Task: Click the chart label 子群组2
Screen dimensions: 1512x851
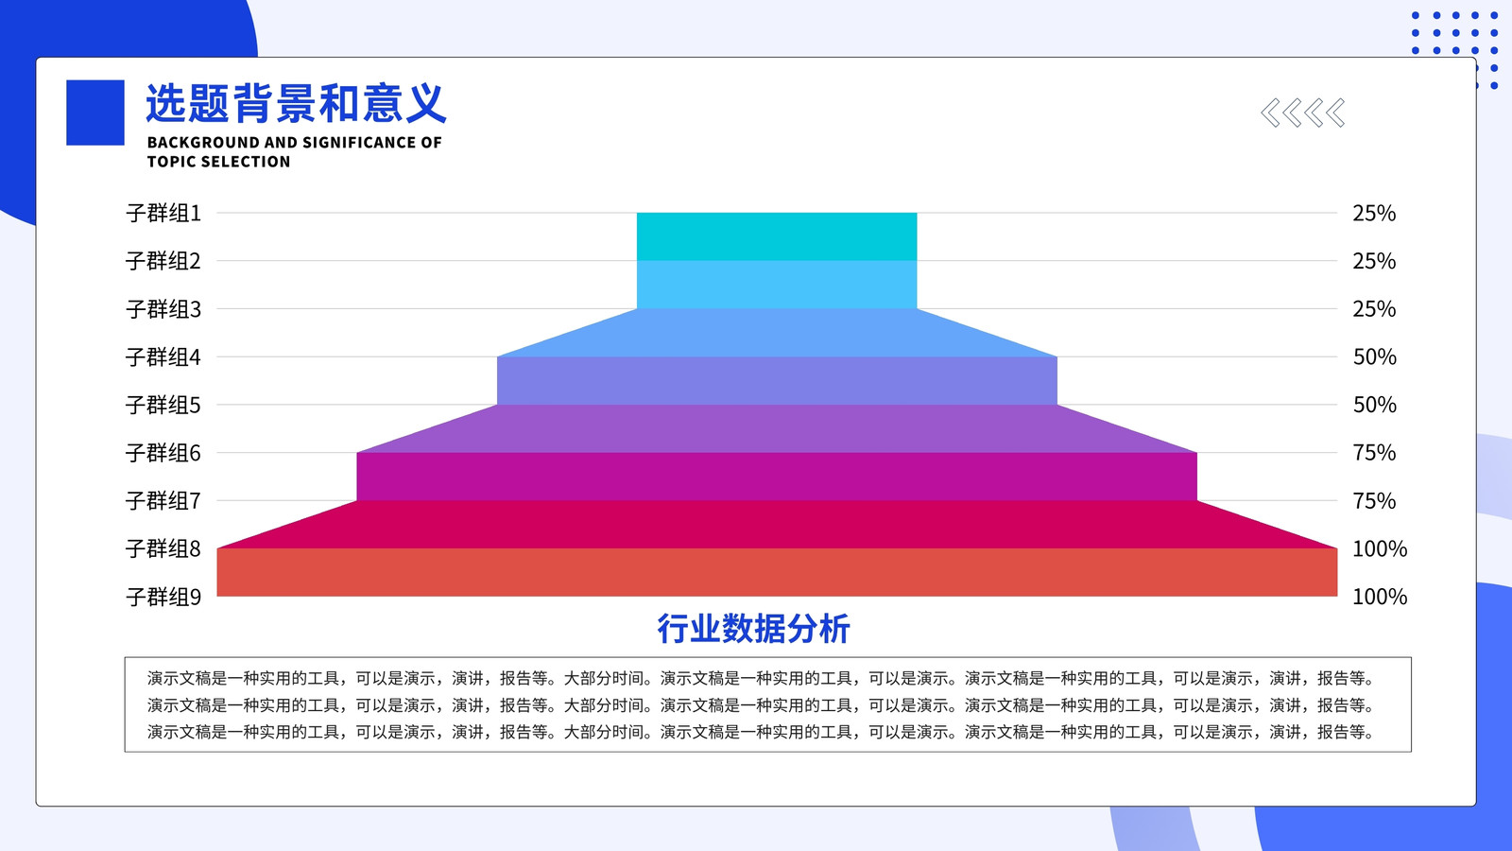Action: (163, 261)
